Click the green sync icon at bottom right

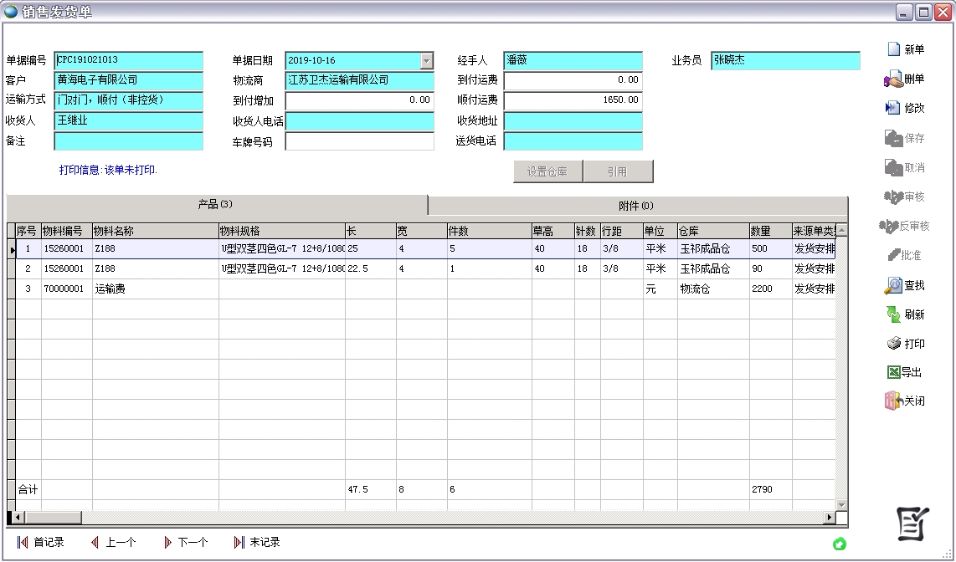840,544
